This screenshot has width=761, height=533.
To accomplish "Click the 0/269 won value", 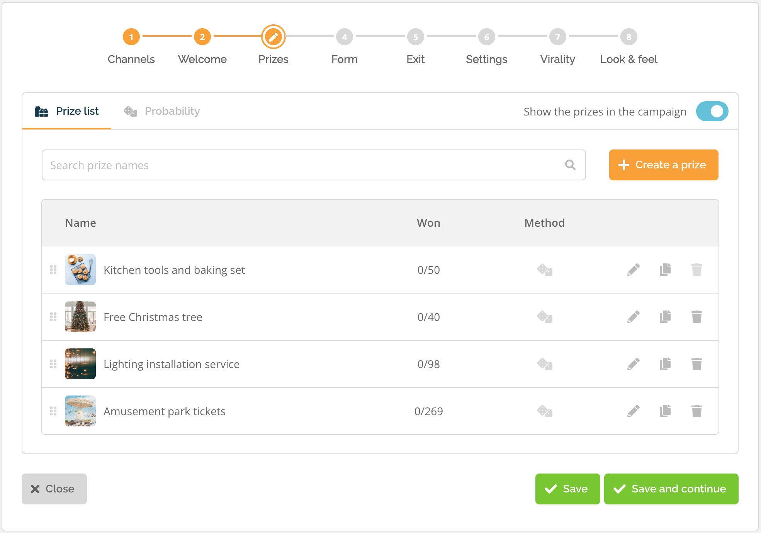I will 429,411.
